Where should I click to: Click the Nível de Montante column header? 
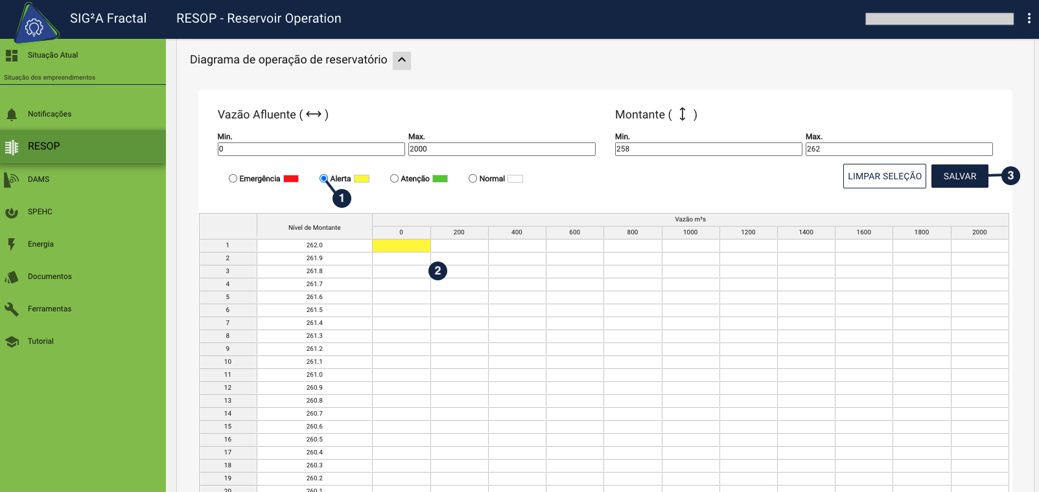coord(314,227)
